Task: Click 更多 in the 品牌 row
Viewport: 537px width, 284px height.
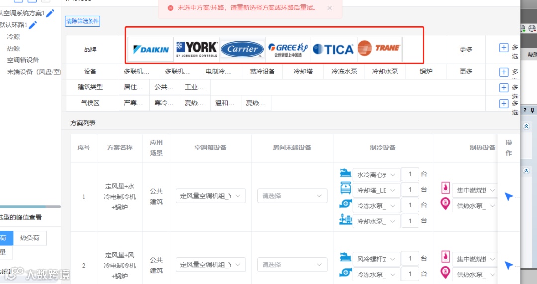Action: coord(466,49)
